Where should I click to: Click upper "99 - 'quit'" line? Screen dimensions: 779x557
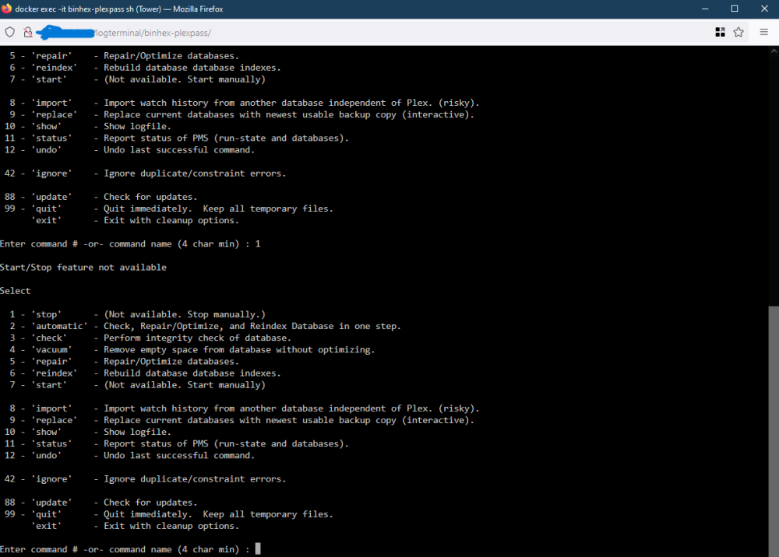pos(168,208)
